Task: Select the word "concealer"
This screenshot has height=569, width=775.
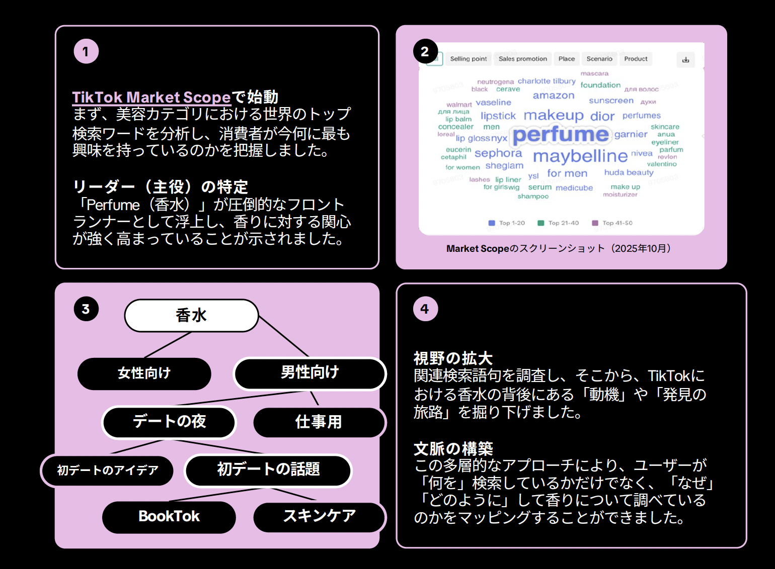Action: (x=455, y=127)
